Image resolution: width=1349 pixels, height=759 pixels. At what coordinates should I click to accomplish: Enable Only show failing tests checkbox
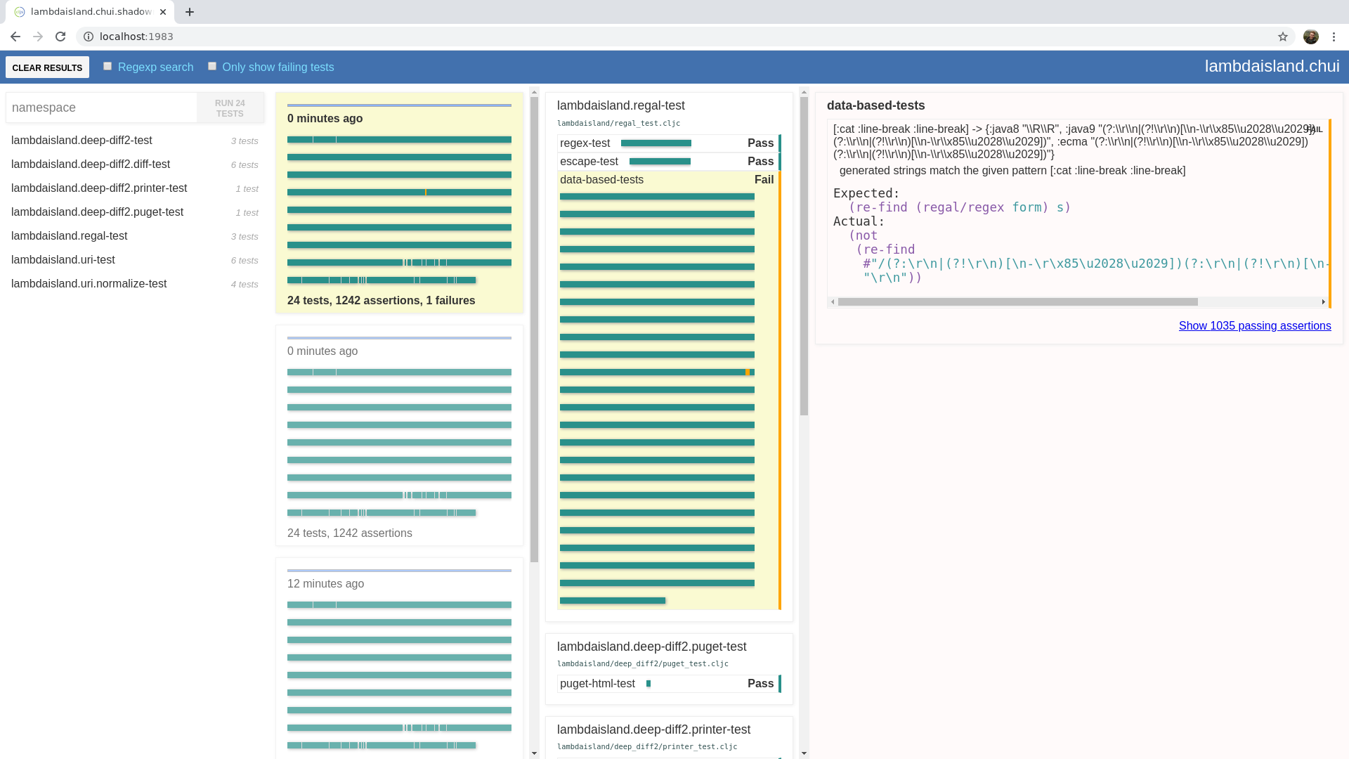[212, 66]
